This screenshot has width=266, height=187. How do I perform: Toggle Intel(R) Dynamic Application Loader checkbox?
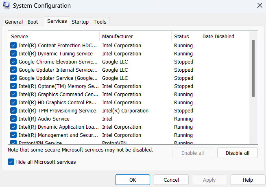click(13, 127)
